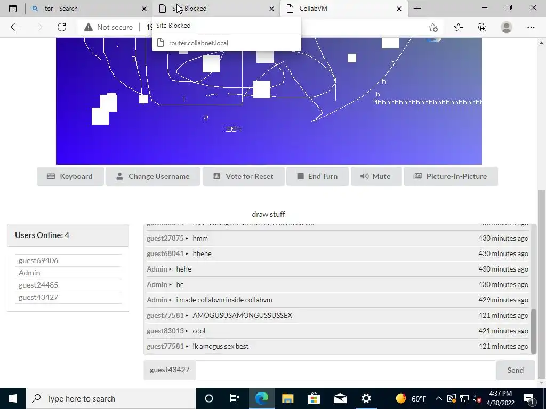Close the 'tor - Search' tab

(144, 9)
